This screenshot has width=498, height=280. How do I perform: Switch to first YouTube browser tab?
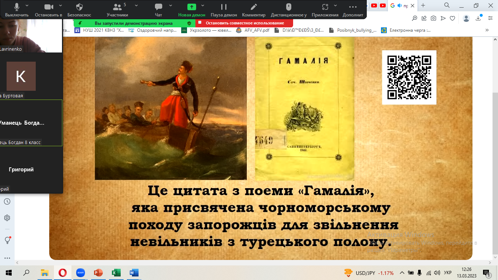coord(374,5)
